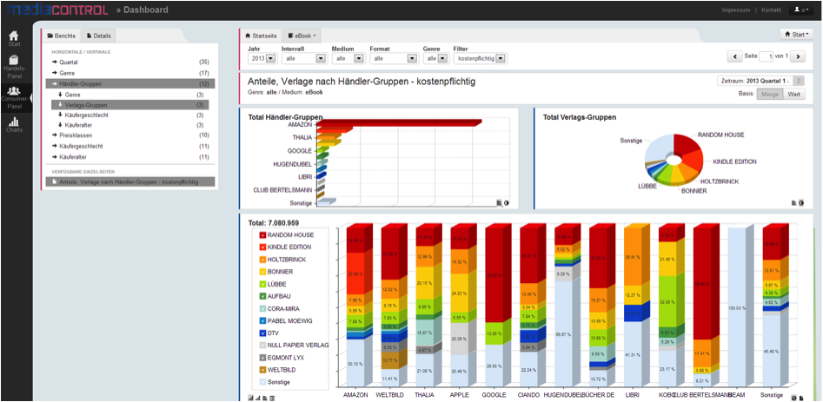
Task: Open the Charts sidebar icon
Action: pyautogui.click(x=14, y=123)
